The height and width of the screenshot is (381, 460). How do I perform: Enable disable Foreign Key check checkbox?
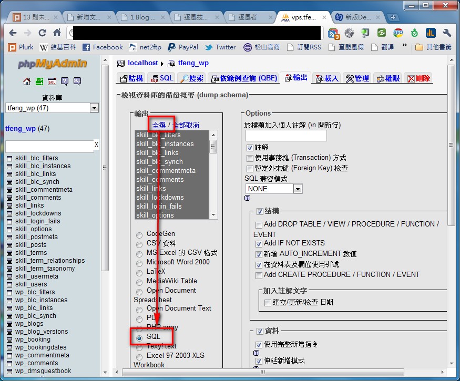(x=250, y=169)
